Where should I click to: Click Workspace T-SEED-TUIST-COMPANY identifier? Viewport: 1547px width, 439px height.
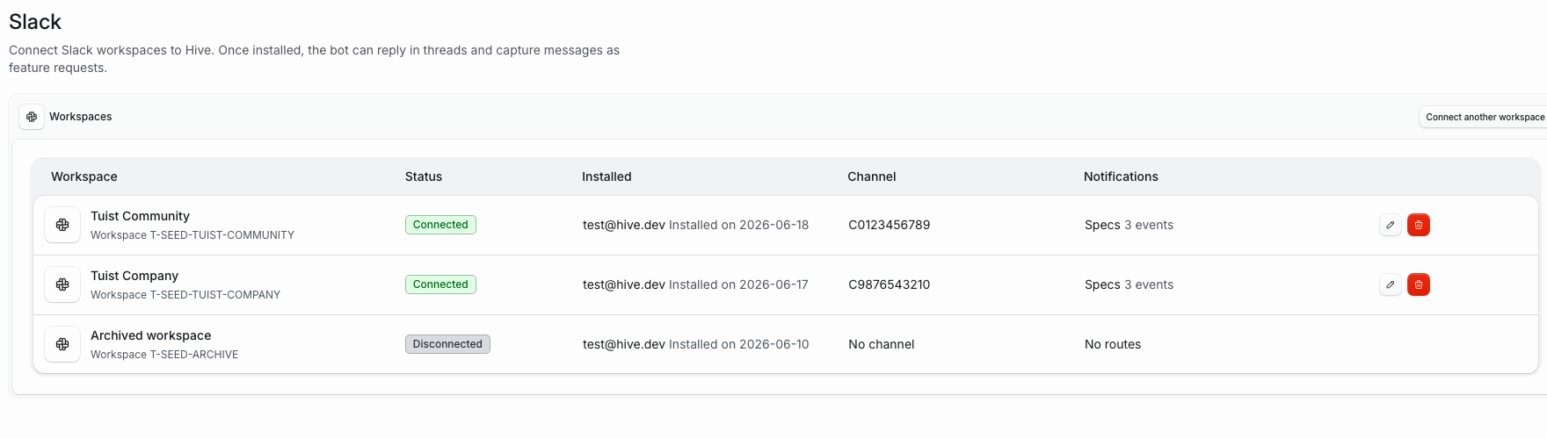tap(185, 295)
